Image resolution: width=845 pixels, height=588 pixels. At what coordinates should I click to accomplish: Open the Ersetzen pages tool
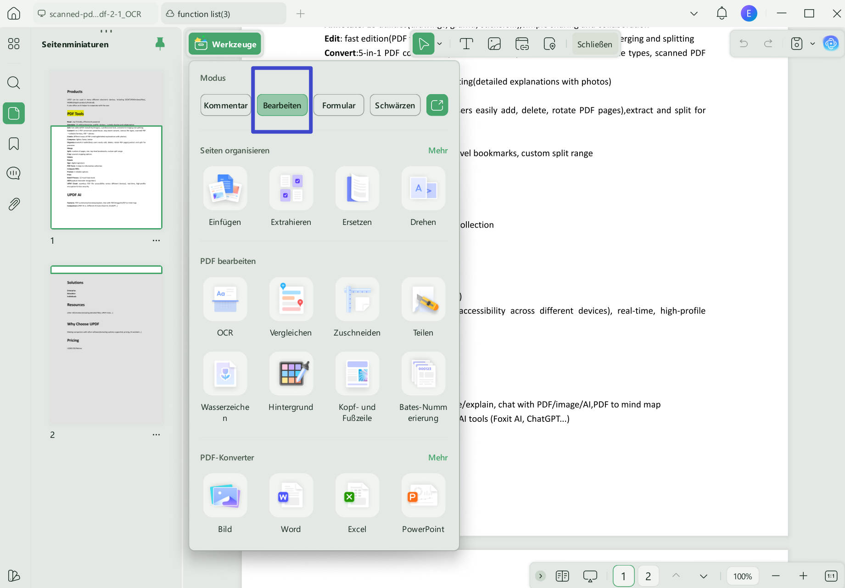point(357,189)
